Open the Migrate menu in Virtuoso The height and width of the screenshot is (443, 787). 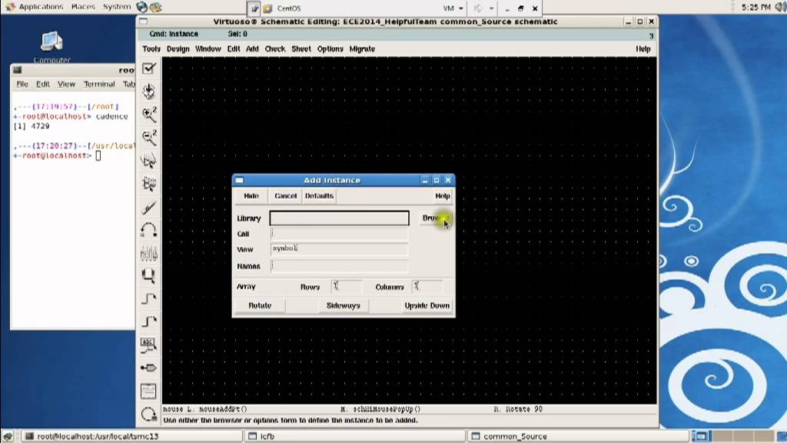click(x=362, y=48)
